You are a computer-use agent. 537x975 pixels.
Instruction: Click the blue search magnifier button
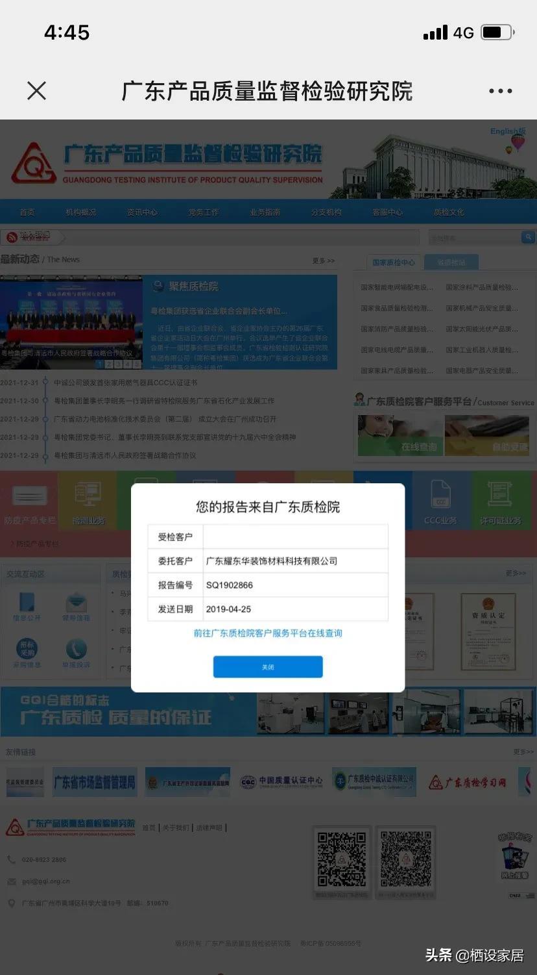(x=528, y=238)
